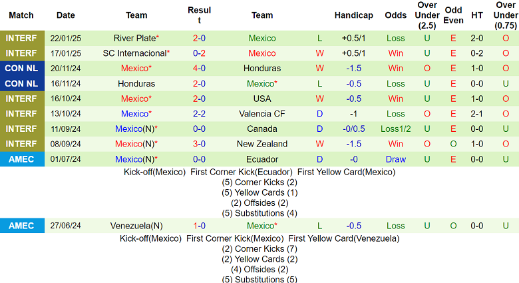Click the Canada team name
The height and width of the screenshot is (283, 519).
tap(261, 129)
